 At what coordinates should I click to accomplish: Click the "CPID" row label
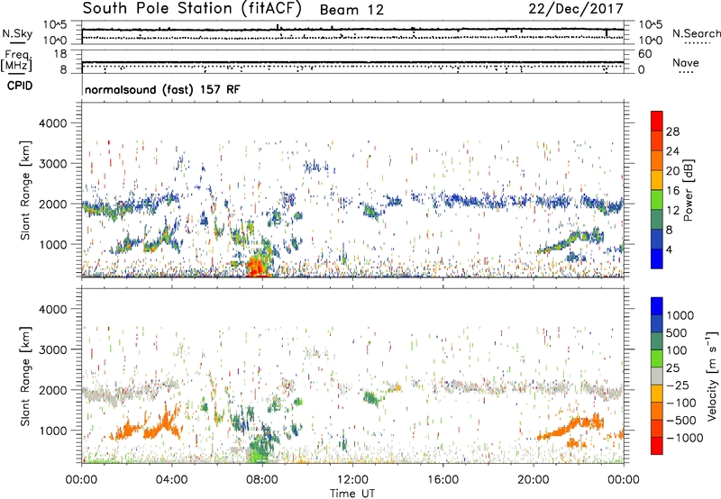point(19,86)
